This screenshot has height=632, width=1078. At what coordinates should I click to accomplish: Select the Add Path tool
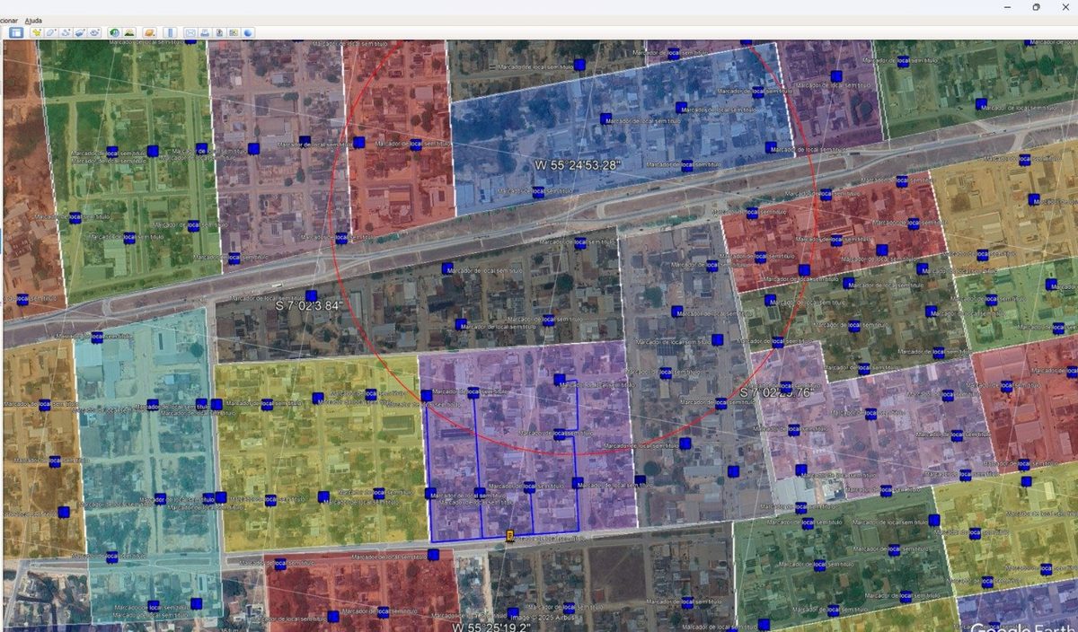click(x=66, y=32)
